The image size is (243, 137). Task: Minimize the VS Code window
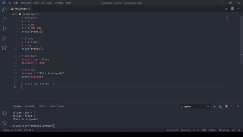tap(222, 3)
